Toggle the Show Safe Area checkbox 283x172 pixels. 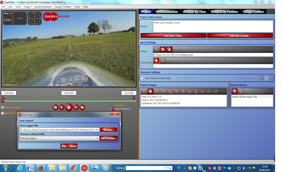pos(175,78)
